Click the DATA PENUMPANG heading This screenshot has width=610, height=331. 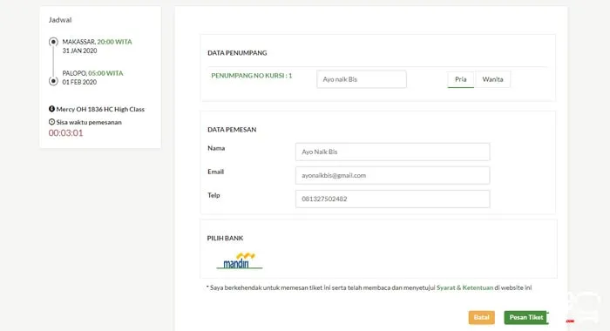(237, 53)
